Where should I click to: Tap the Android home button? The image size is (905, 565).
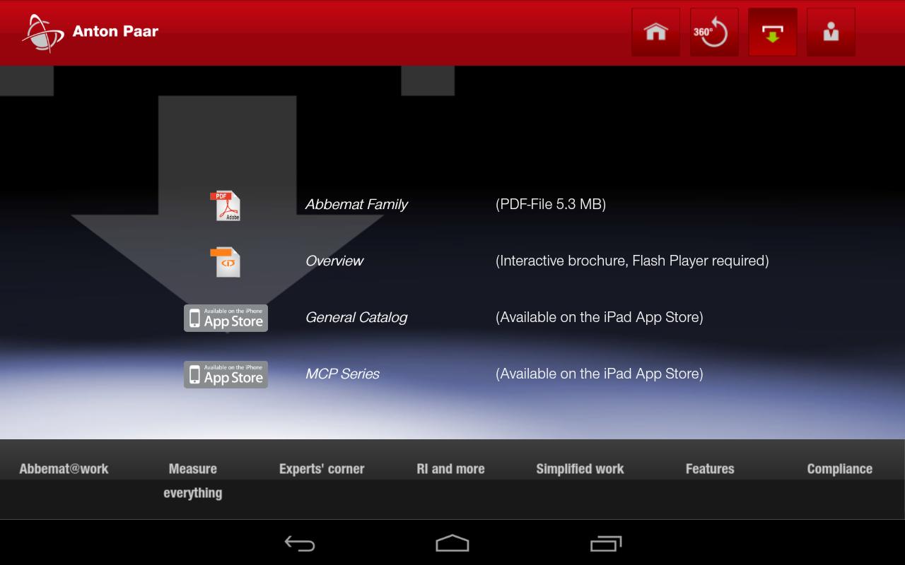pos(452,543)
